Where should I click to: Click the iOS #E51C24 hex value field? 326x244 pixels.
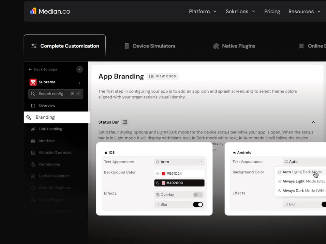[x=179, y=173]
